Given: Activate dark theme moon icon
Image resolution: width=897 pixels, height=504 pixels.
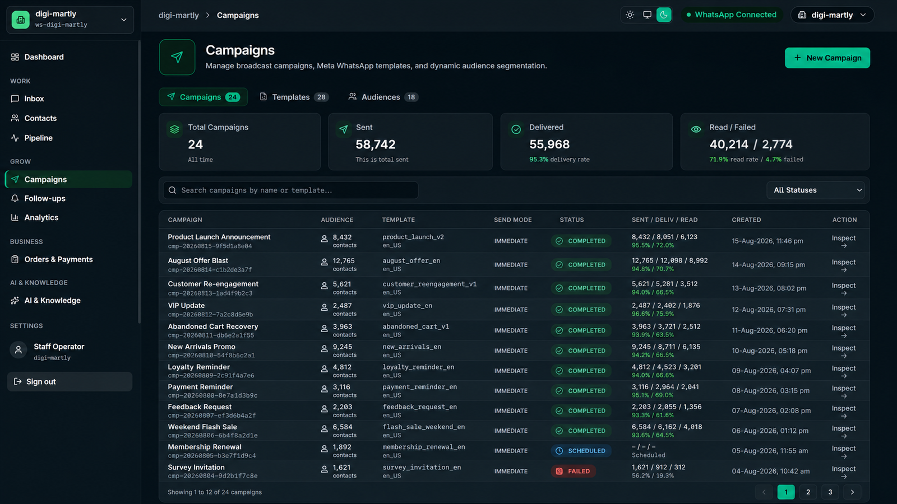Looking at the screenshot, I should click(x=664, y=15).
